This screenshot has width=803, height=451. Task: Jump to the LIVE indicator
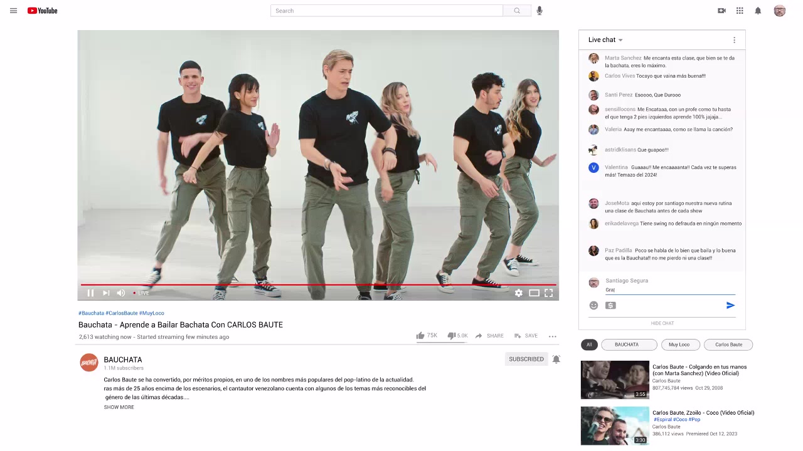point(141,293)
